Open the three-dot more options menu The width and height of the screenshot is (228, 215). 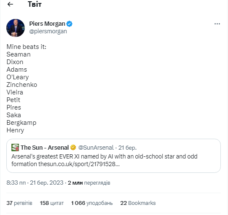pyautogui.click(x=217, y=24)
